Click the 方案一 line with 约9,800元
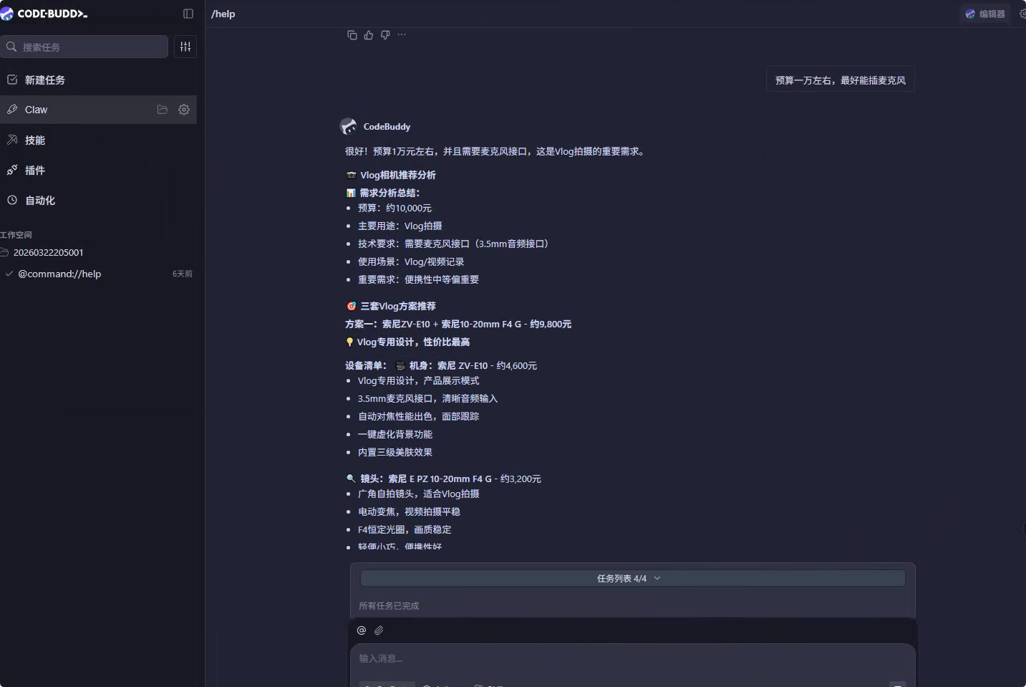Viewport: 1026px width, 687px height. coord(458,324)
